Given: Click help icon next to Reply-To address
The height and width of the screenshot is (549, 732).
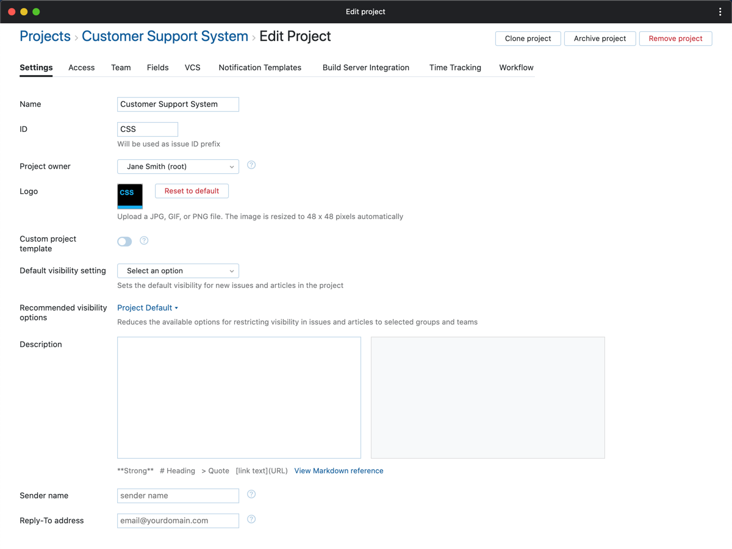Looking at the screenshot, I should tap(251, 520).
